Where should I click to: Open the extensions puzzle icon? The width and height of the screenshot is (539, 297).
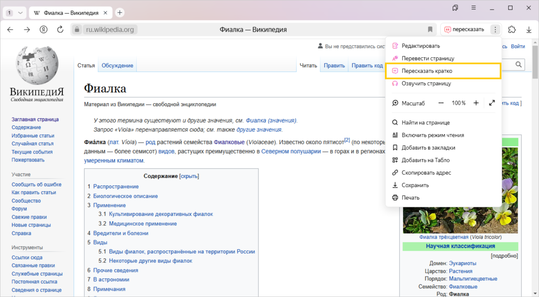pos(511,30)
